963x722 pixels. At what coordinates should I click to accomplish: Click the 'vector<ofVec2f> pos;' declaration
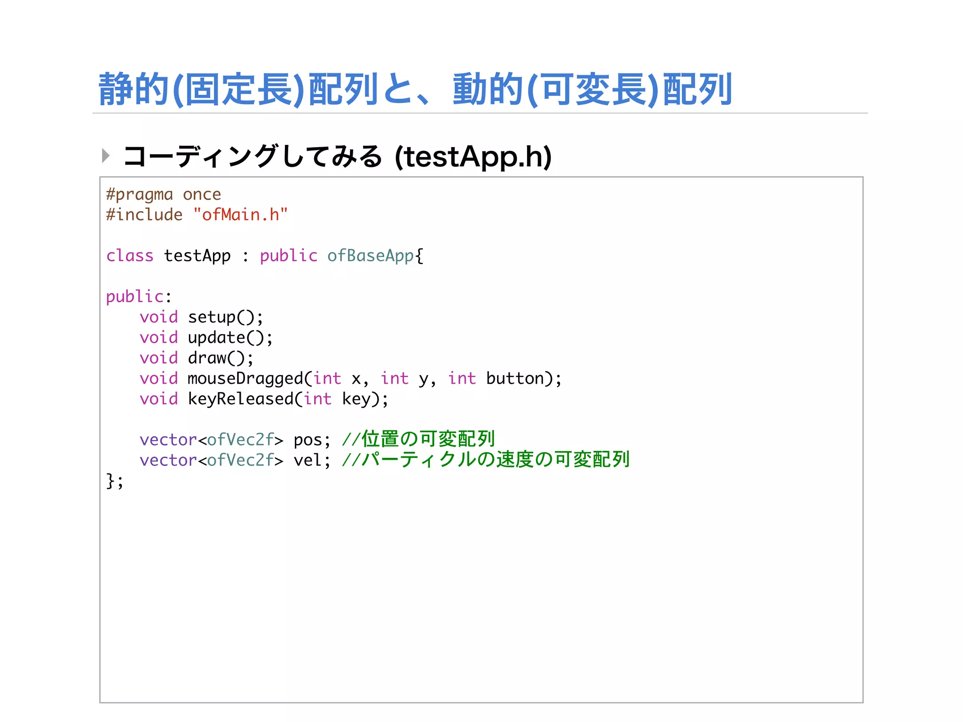click(x=236, y=440)
